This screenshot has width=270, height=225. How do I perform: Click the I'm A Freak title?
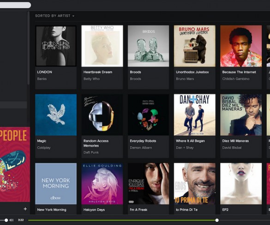pos(138,210)
